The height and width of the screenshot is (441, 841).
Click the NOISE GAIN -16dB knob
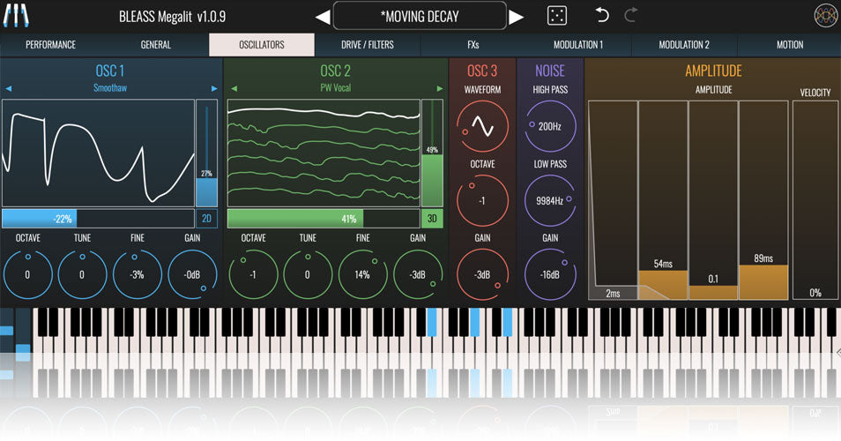click(550, 274)
